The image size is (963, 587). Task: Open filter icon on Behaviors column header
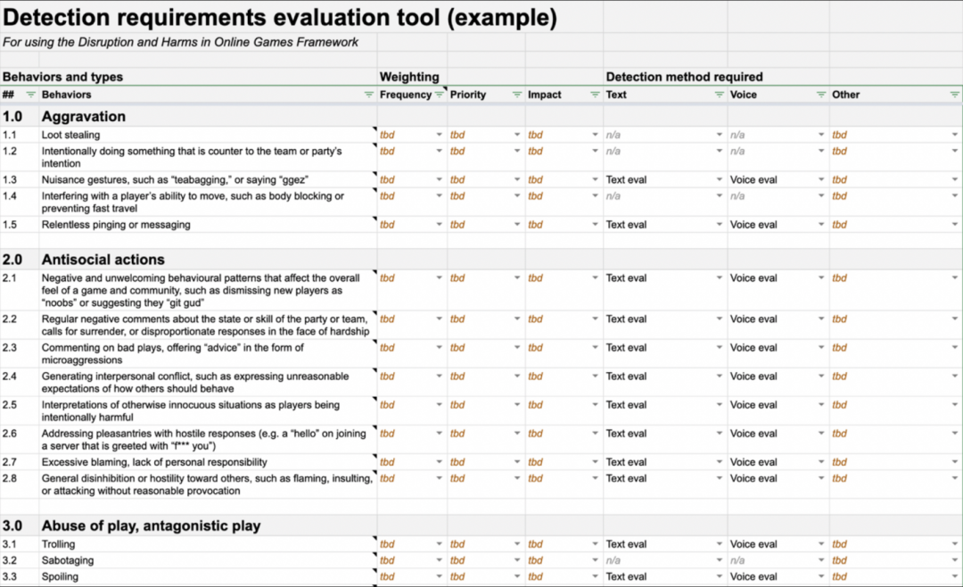(368, 95)
